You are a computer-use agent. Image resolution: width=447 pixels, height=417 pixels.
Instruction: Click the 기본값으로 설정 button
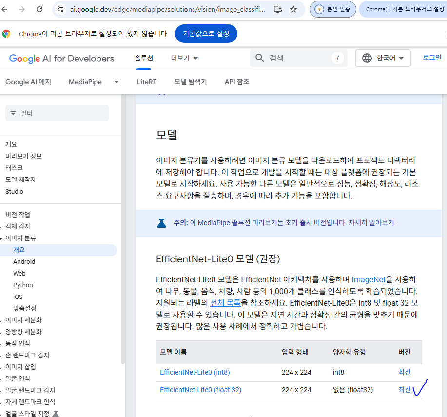pyautogui.click(x=206, y=34)
